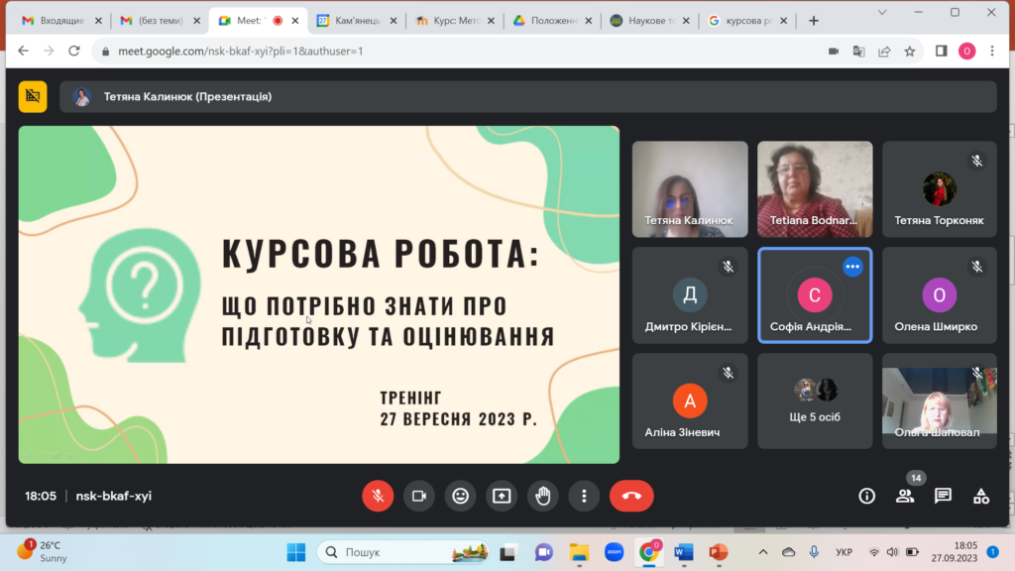Open options on Софія Андрія tile

pos(852,267)
